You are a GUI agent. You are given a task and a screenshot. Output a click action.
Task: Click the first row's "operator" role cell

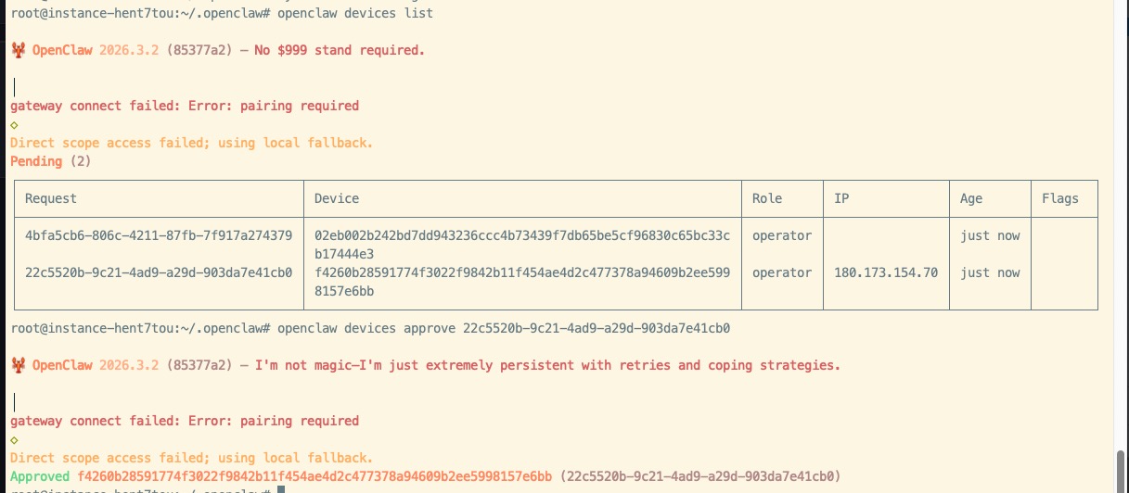point(782,235)
